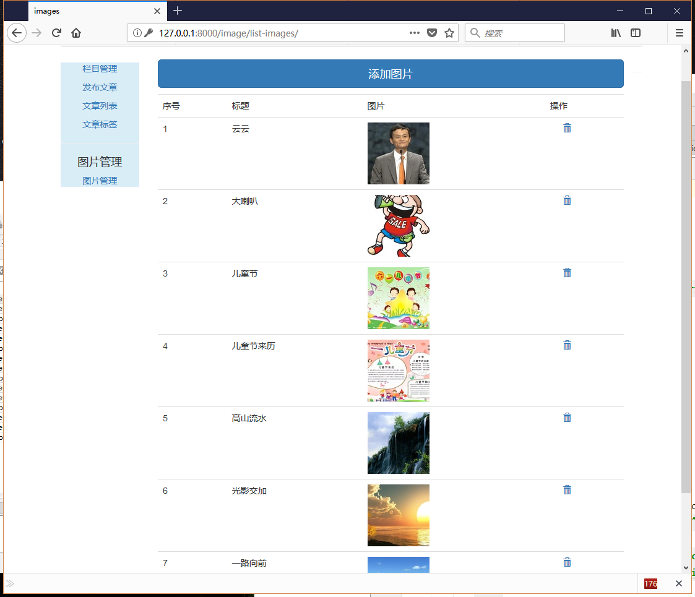Click the page vertical scrollbar thumb
Viewport: 695px width, 597px height.
686,286
